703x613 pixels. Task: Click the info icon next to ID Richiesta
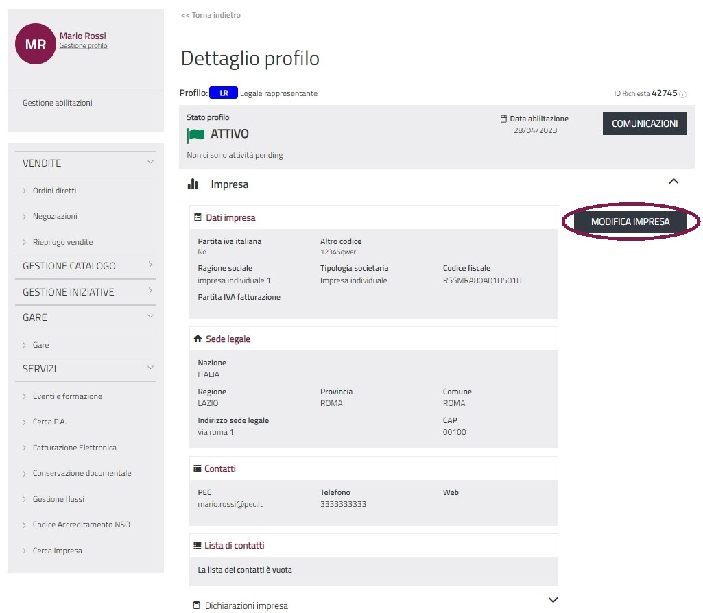[682, 94]
